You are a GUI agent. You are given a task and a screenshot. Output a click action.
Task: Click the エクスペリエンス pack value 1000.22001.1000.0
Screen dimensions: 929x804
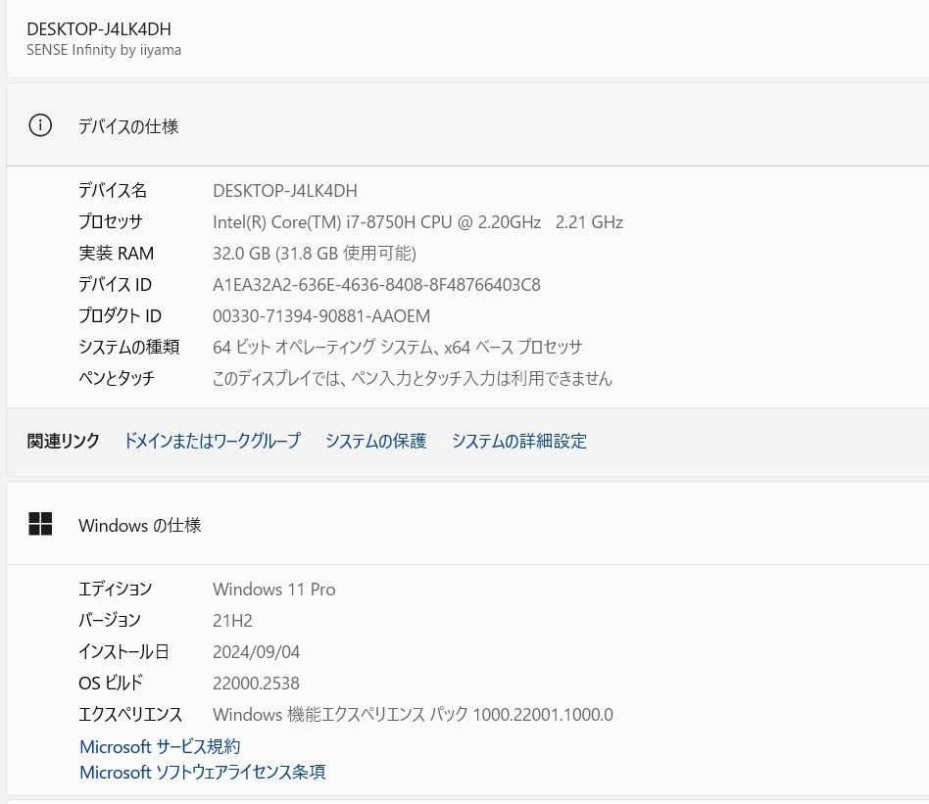pyautogui.click(x=413, y=715)
